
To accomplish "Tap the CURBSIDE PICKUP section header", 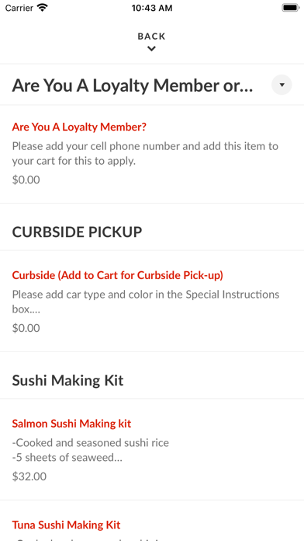I will point(77,232).
